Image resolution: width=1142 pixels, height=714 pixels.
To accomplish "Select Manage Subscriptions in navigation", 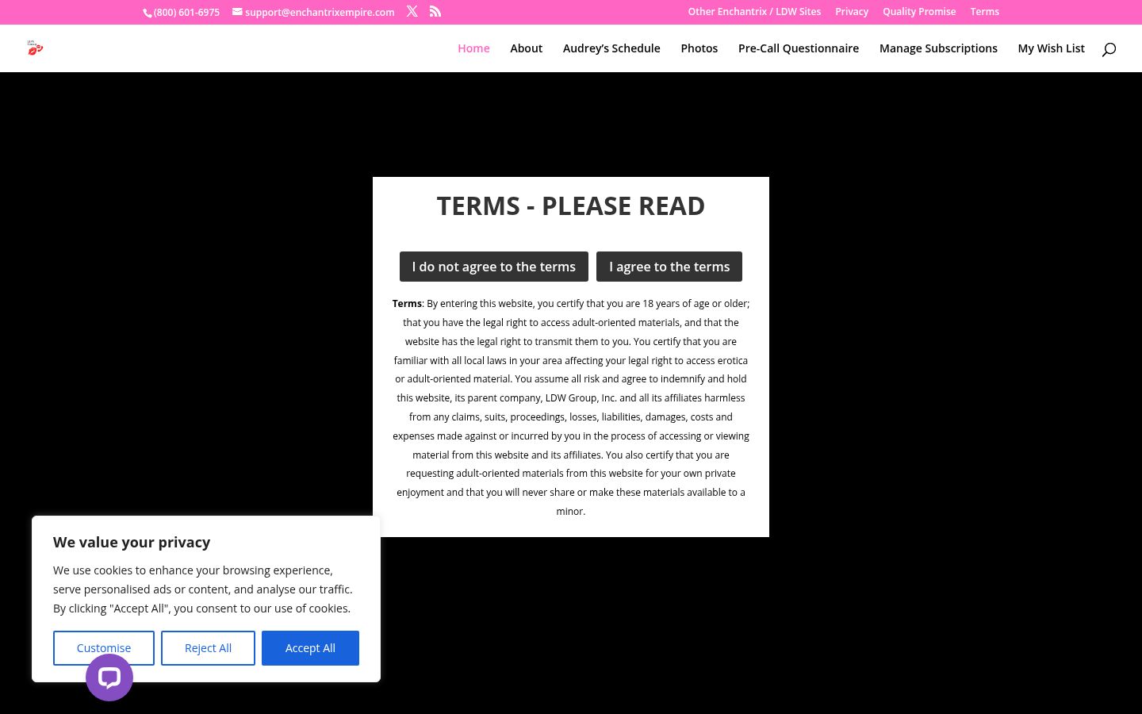I will tap(938, 48).
